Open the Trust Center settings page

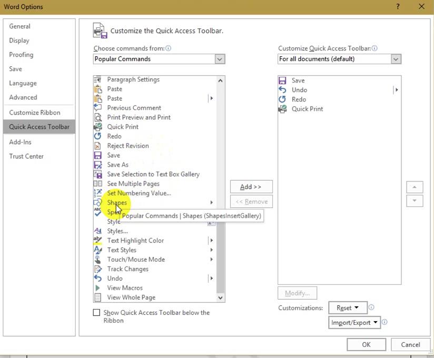click(x=26, y=156)
